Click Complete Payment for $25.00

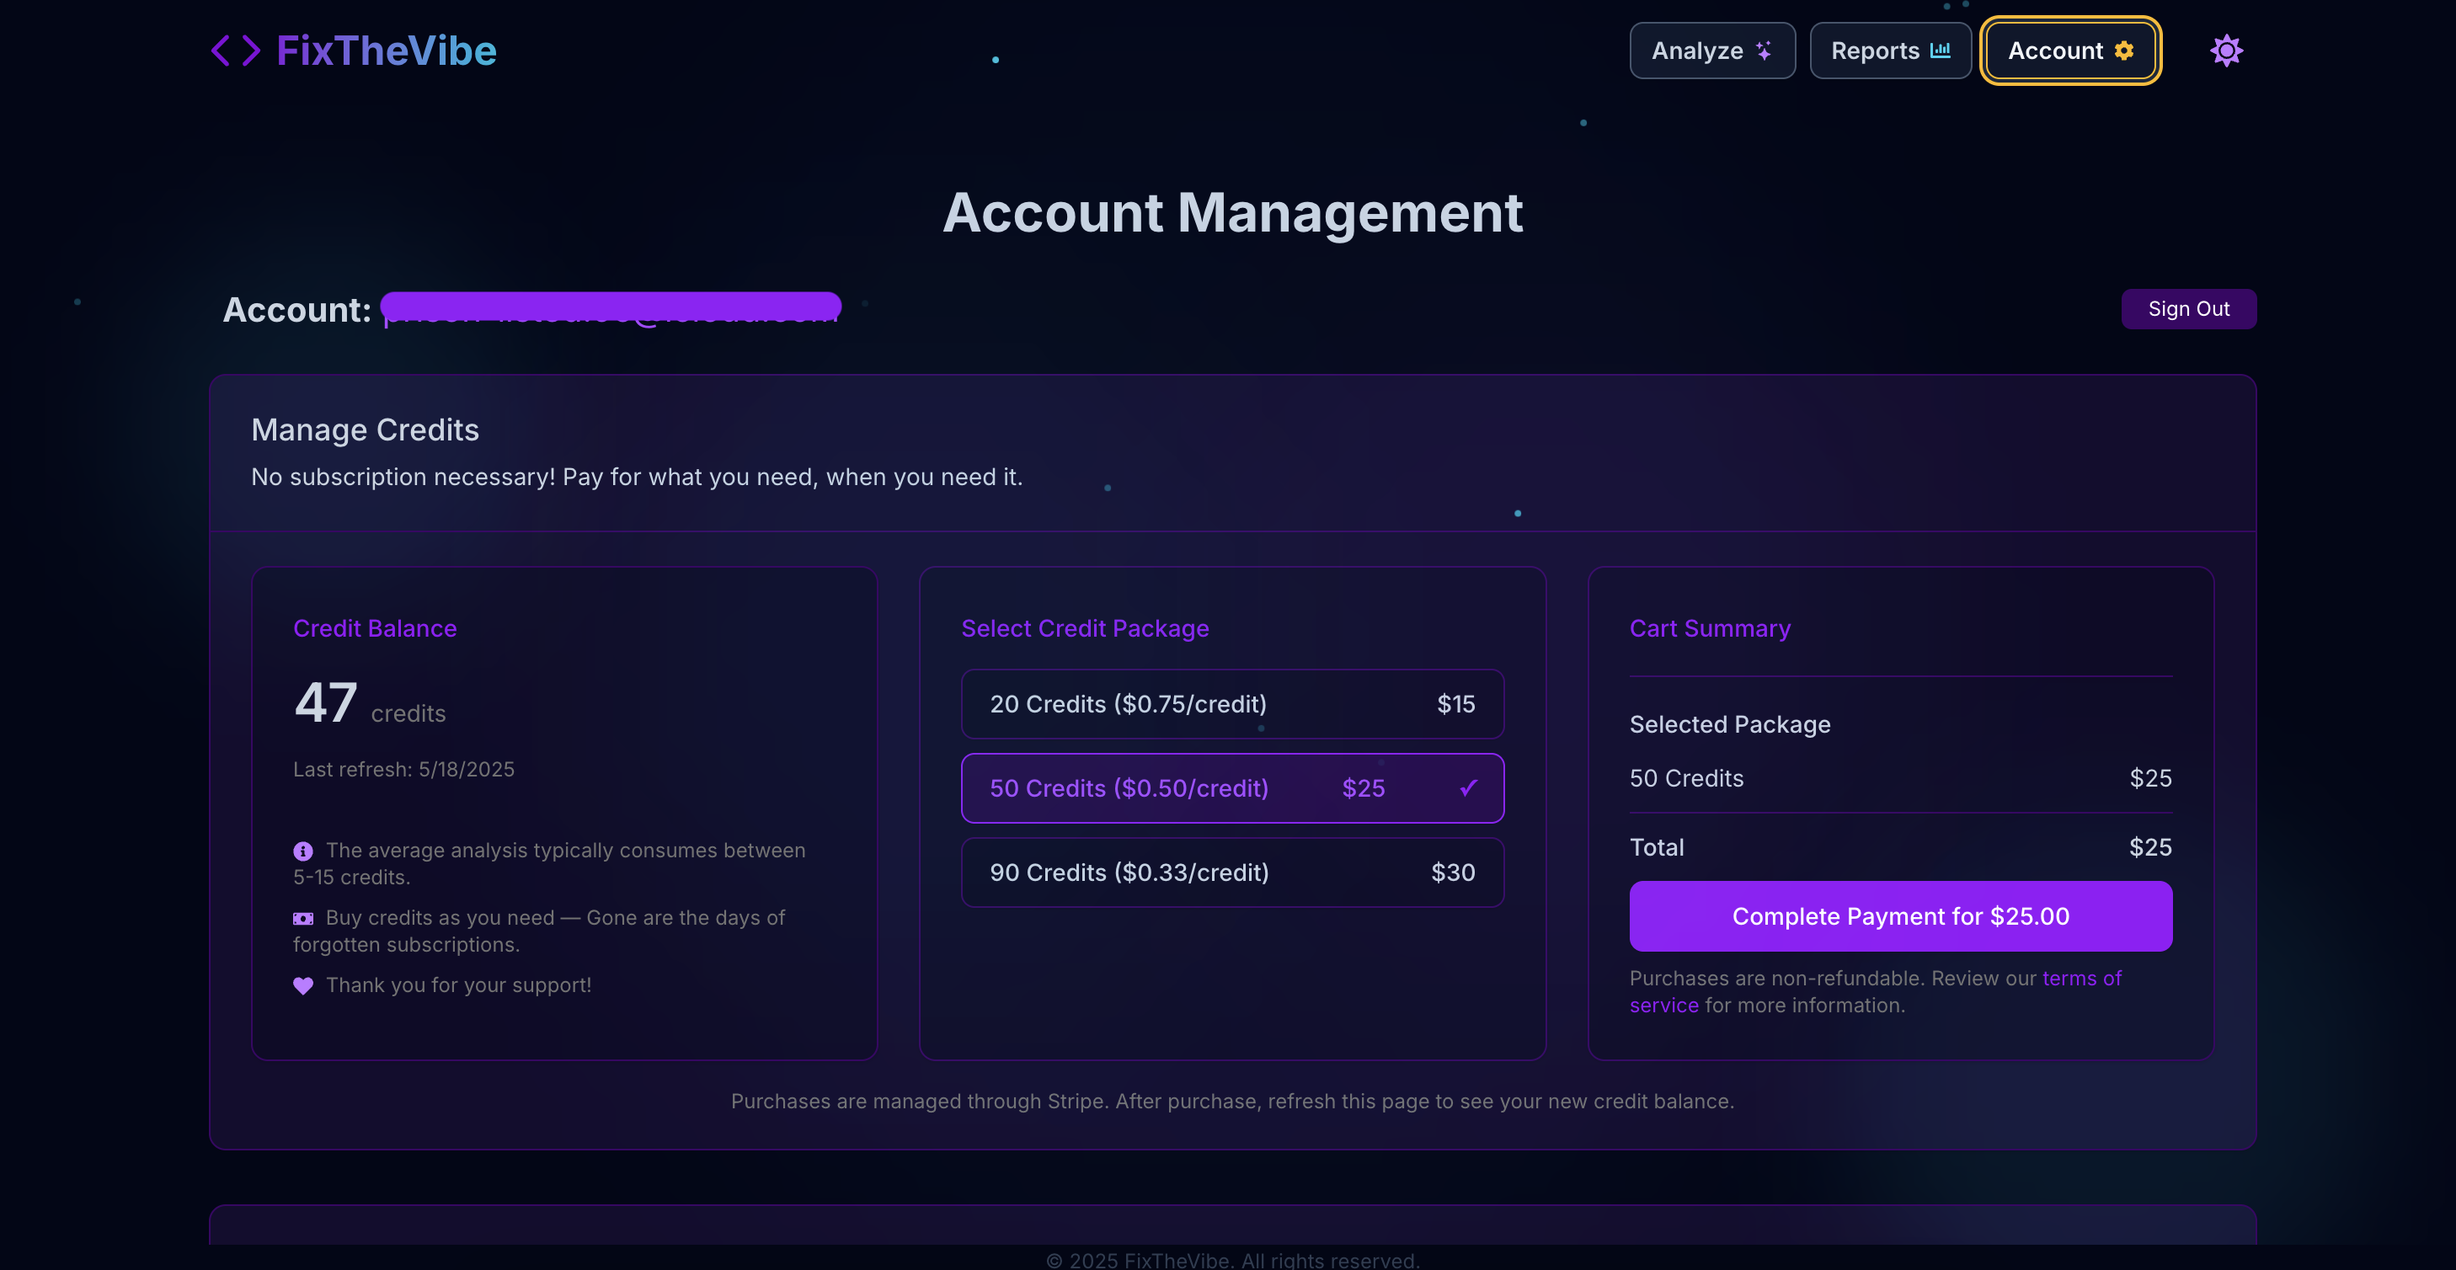tap(1900, 916)
